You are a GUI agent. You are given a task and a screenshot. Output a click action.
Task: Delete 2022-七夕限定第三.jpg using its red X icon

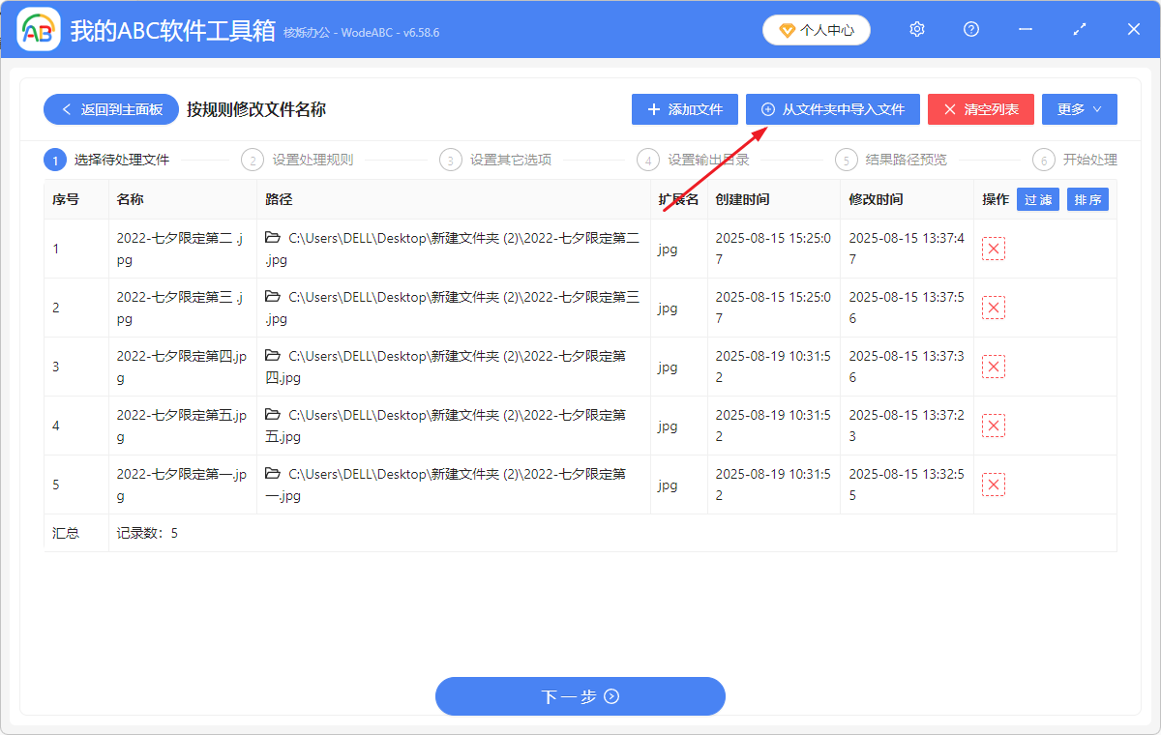(x=993, y=307)
